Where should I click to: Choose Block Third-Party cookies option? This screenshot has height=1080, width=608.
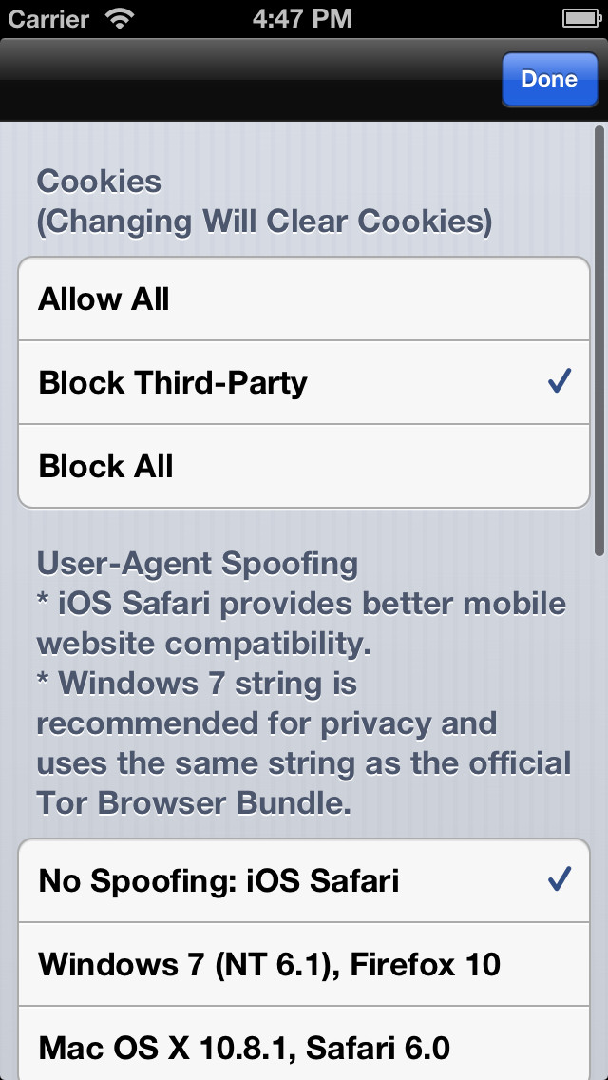coord(304,382)
